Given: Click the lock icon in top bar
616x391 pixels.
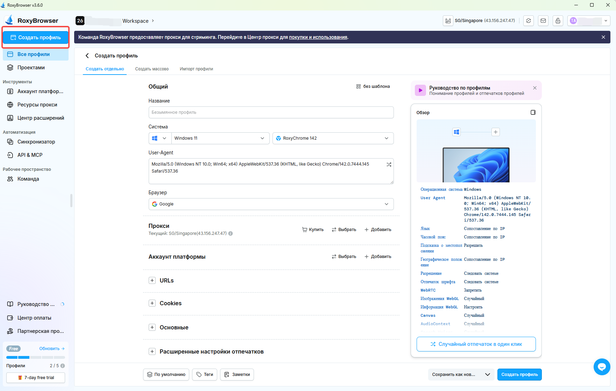Looking at the screenshot, I should 558,21.
